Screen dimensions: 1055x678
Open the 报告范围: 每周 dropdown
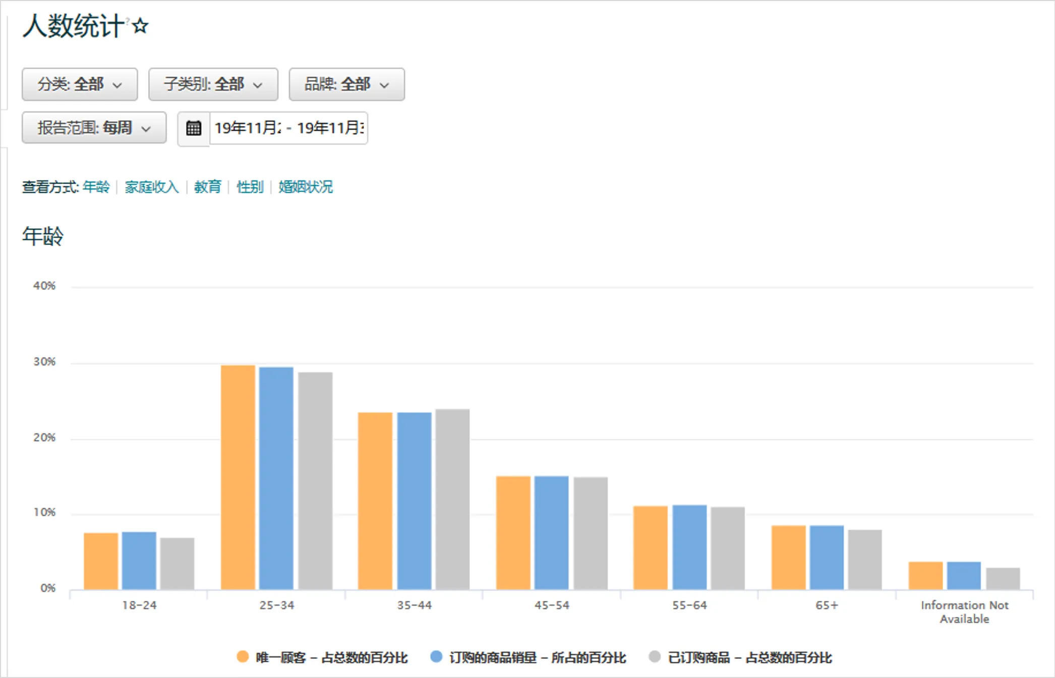pyautogui.click(x=93, y=128)
